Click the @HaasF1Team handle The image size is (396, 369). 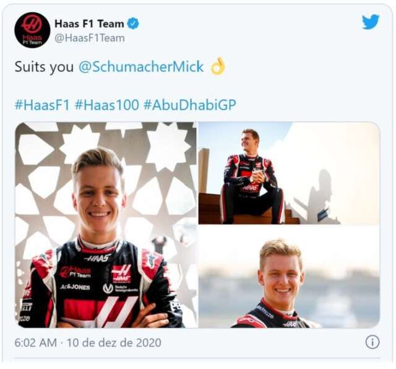[x=89, y=38]
